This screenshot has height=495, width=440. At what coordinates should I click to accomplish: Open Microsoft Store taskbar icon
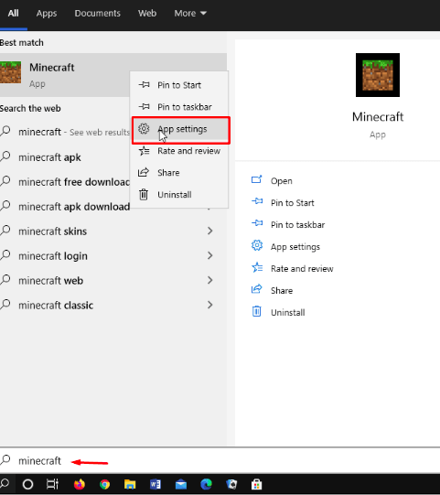coord(257,484)
